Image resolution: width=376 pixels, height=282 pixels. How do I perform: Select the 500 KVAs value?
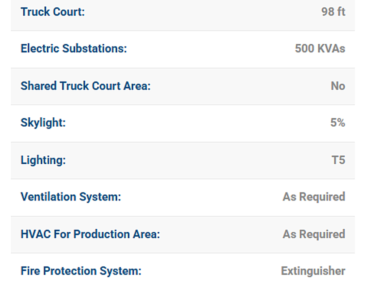320,49
